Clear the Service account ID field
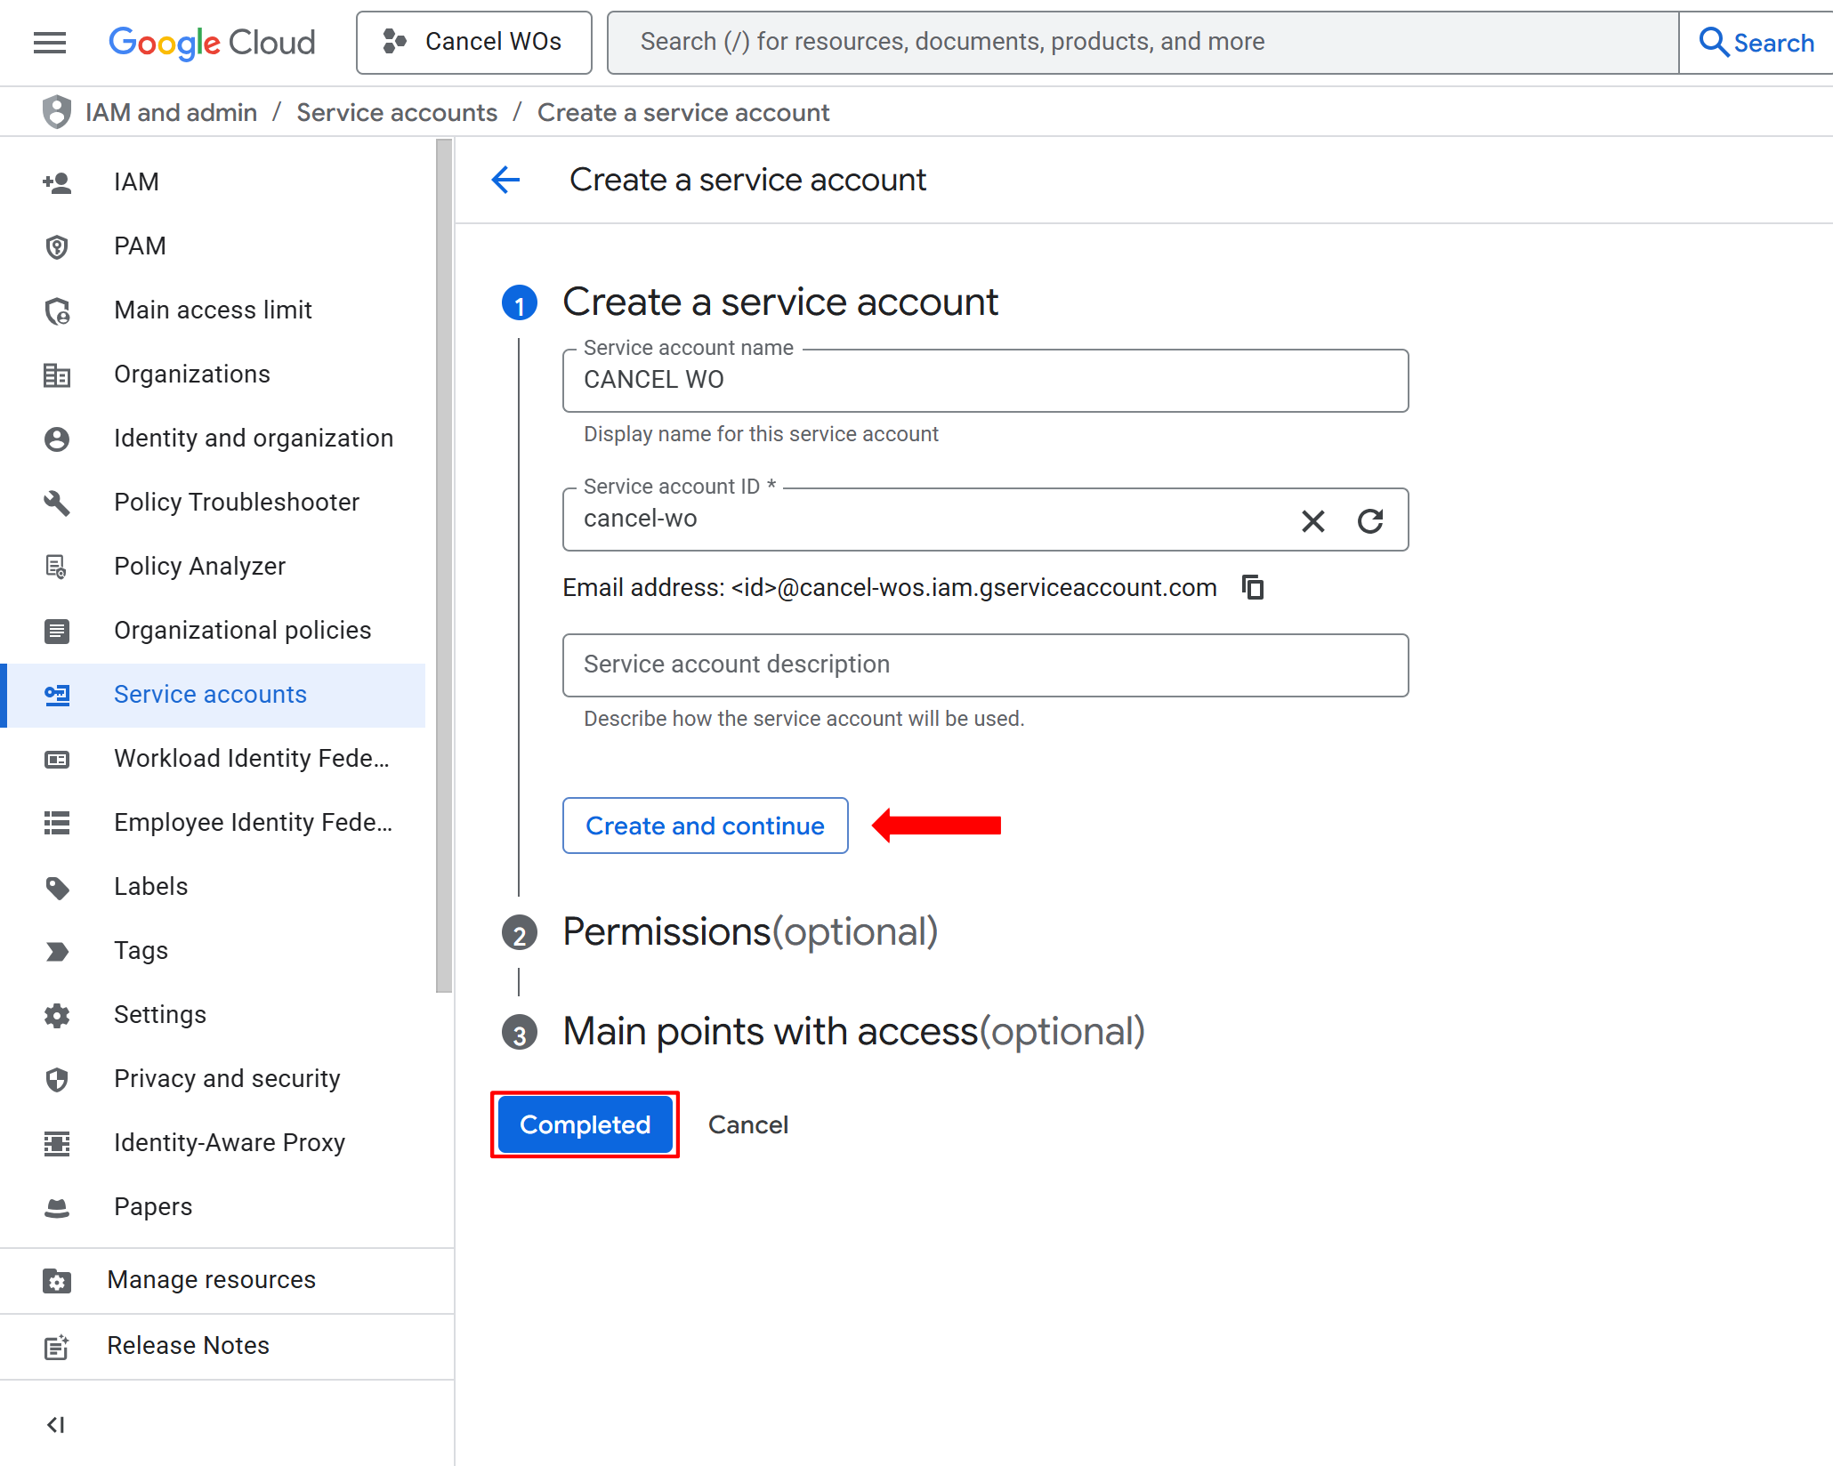The width and height of the screenshot is (1833, 1466). click(1312, 520)
